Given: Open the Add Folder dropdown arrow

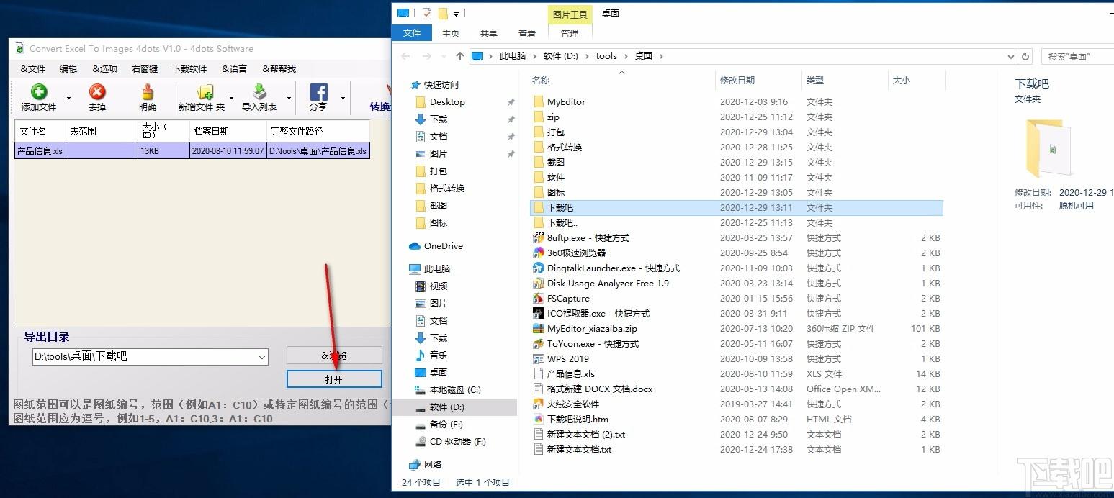Looking at the screenshot, I should pos(231,98).
